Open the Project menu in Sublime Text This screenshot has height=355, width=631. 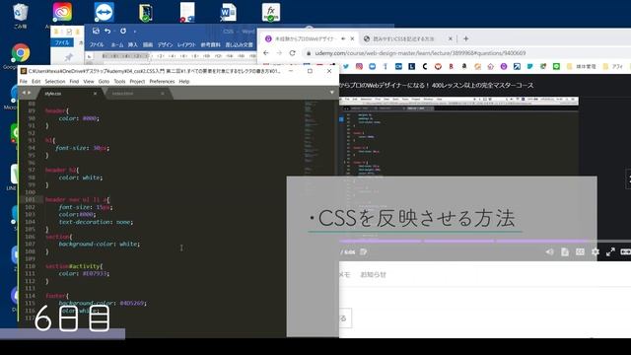coord(137,81)
